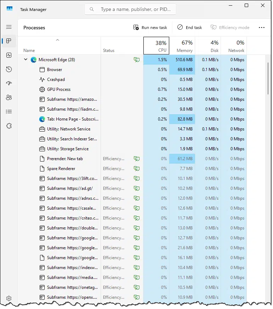Open Task Manager settings gear

pos(9,298)
